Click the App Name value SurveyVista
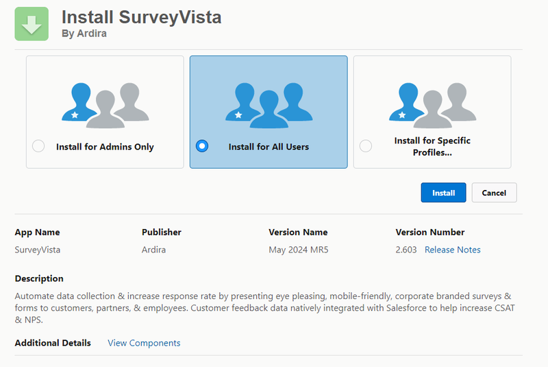This screenshot has height=367, width=548. [x=38, y=250]
